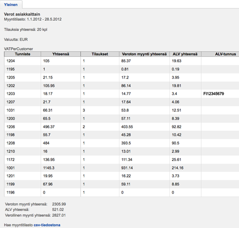Sort by ALV yhteensä column header

click(x=185, y=54)
